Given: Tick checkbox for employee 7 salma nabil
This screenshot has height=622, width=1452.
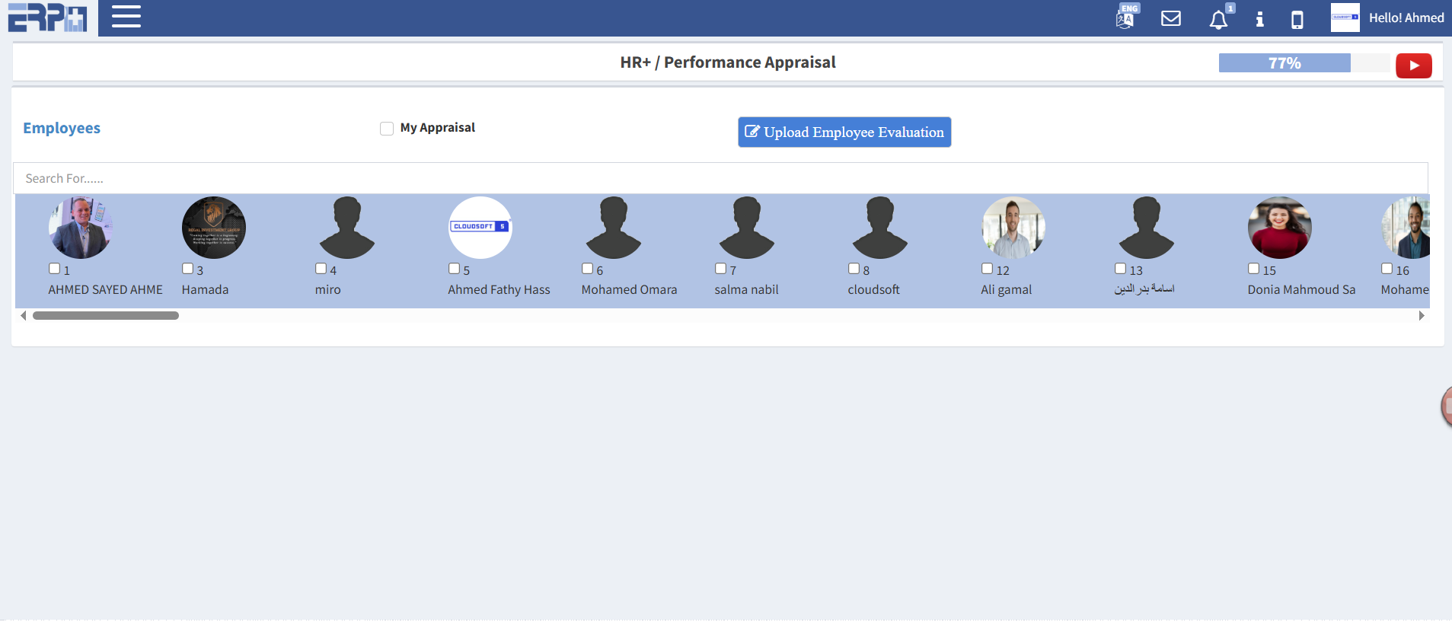Looking at the screenshot, I should tap(720, 269).
